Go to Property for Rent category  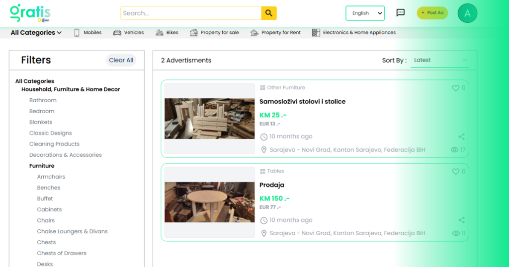(275, 33)
